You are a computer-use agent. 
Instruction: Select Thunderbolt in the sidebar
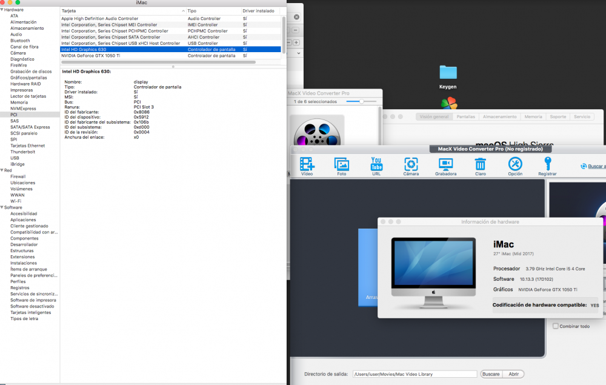point(23,152)
